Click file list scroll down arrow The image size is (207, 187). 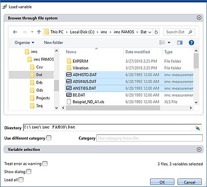196,102
